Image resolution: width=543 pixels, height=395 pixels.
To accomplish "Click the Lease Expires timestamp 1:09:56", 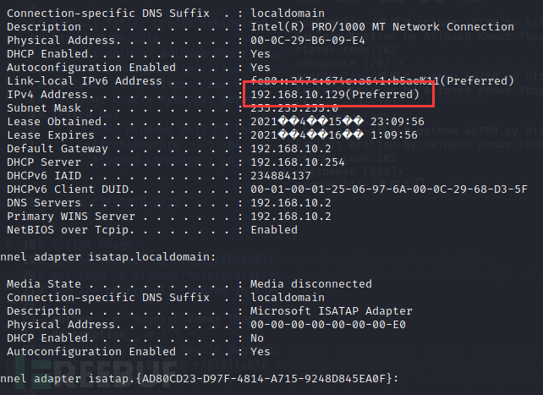I will 394,135.
